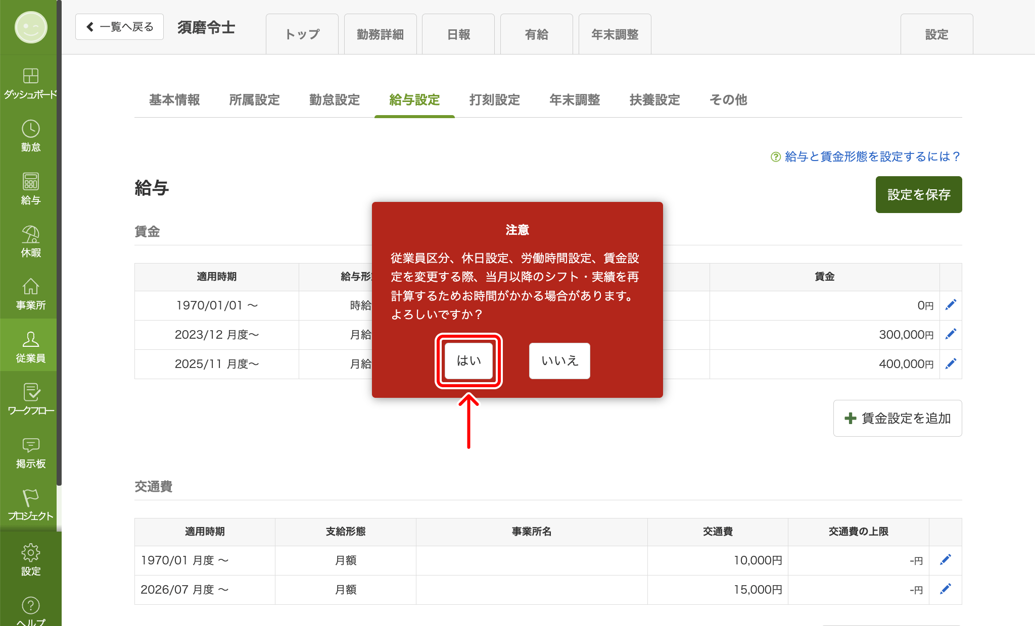Click the 事業所名 column header
Viewport: 1035px width, 626px height.
[x=532, y=532]
